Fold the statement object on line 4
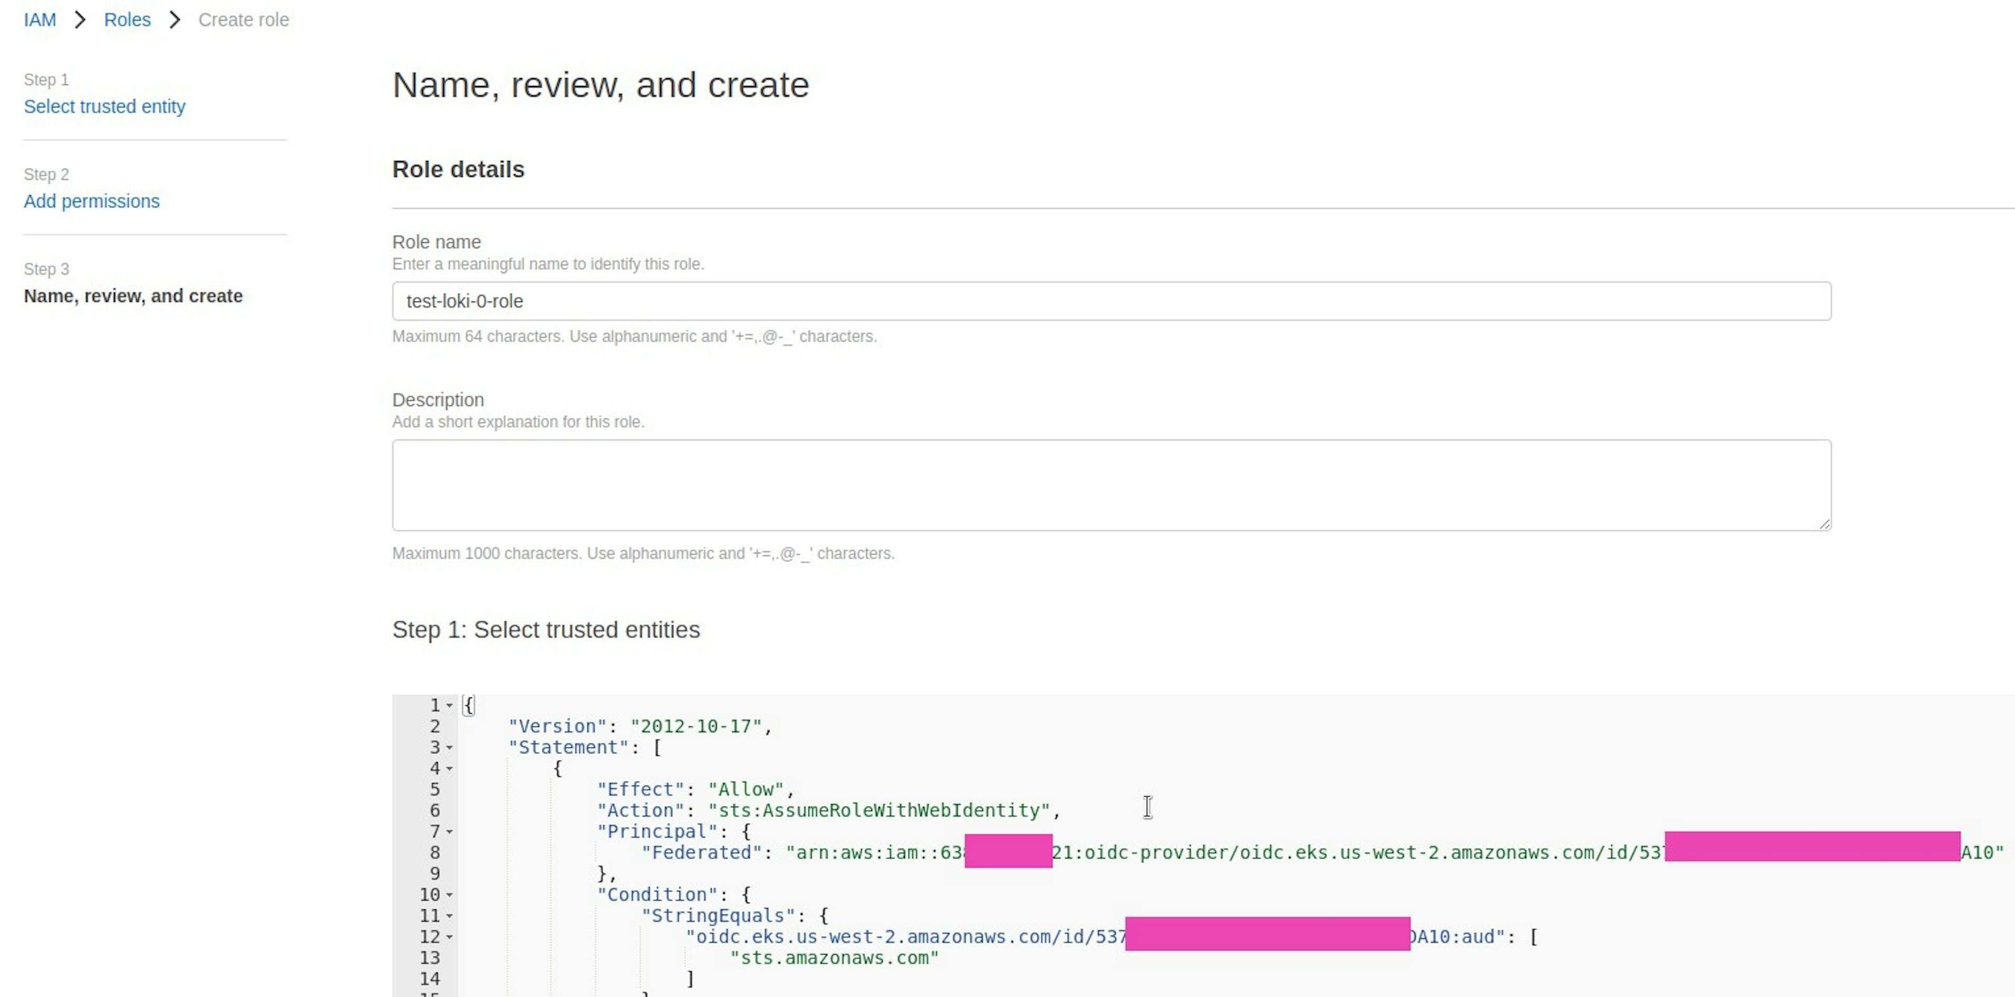This screenshot has width=2015, height=997. point(450,769)
